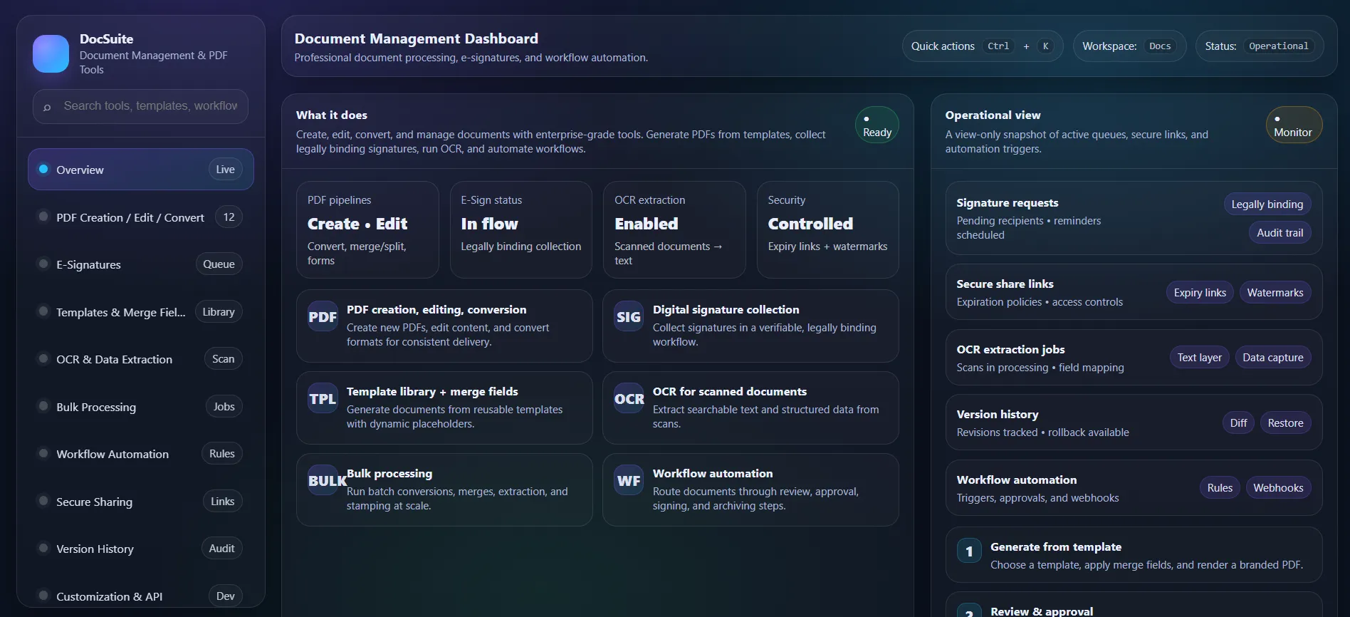Image resolution: width=1350 pixels, height=617 pixels.
Task: Open OCR & Data Extraction section
Action: pos(141,359)
